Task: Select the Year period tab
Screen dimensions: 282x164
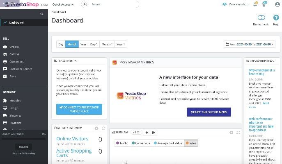Action: point(83,44)
